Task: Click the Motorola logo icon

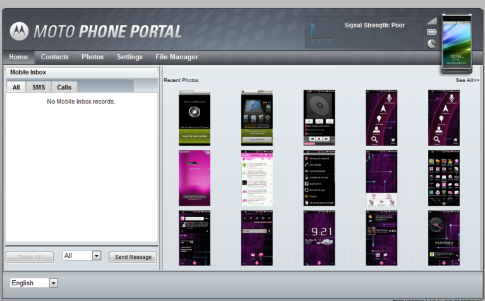Action: pyautogui.click(x=20, y=31)
